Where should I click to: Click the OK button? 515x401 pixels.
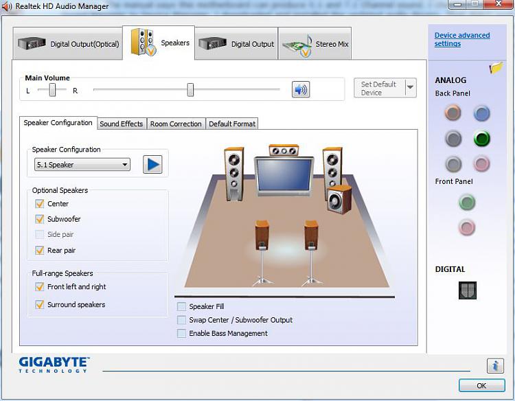[x=481, y=386]
